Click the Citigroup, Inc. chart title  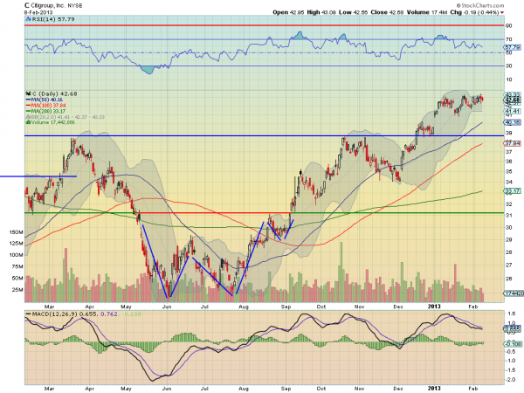click(x=47, y=6)
